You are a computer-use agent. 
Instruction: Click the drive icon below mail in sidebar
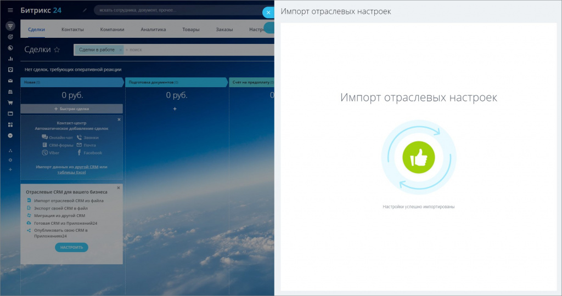10,92
